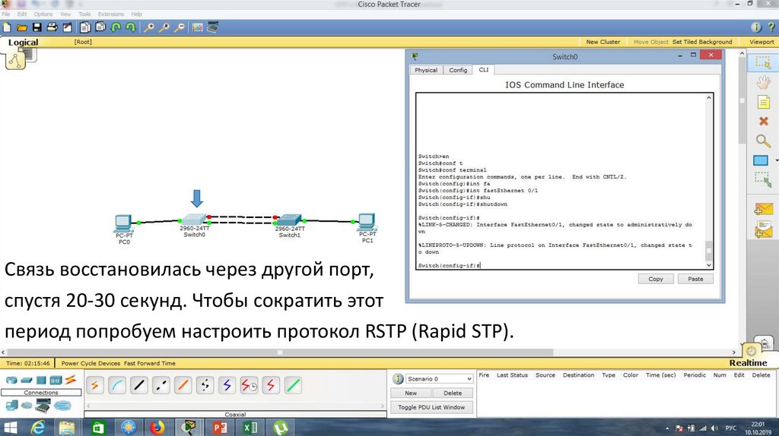Image resolution: width=779 pixels, height=436 pixels.
Task: Open the Extensions menu
Action: pos(110,14)
